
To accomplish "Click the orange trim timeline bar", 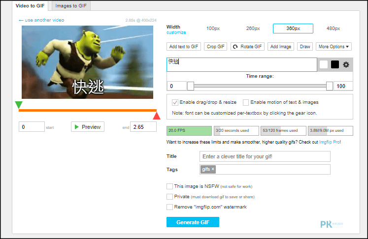I will coord(88,110).
